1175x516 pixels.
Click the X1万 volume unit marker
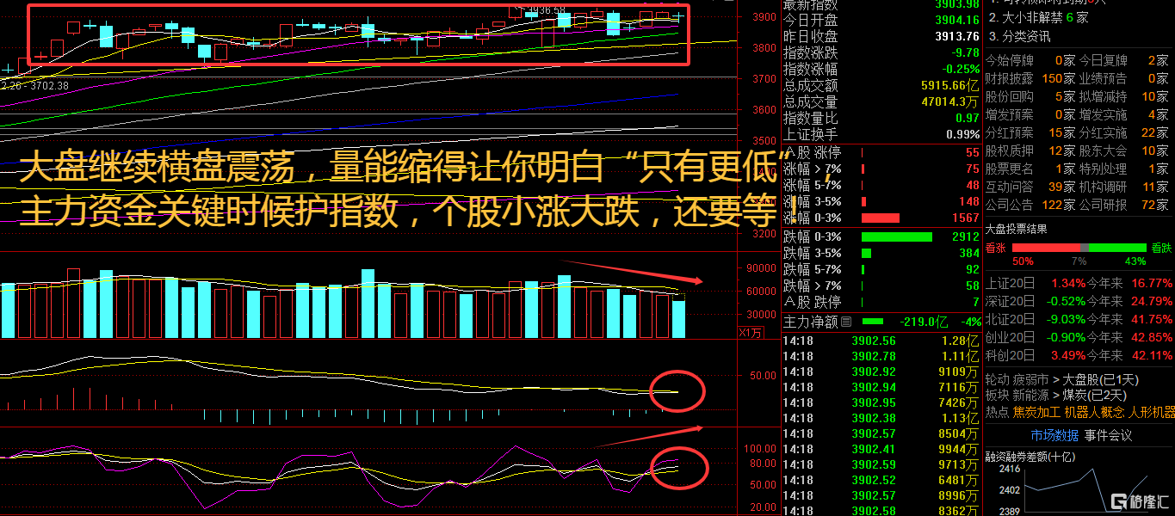click(x=750, y=332)
